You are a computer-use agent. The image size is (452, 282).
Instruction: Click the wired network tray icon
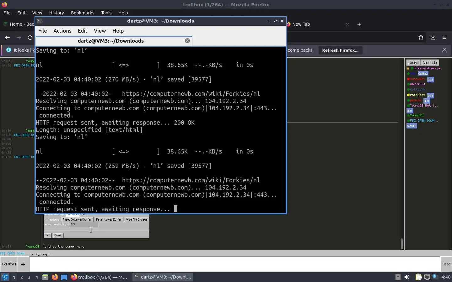(x=427, y=277)
